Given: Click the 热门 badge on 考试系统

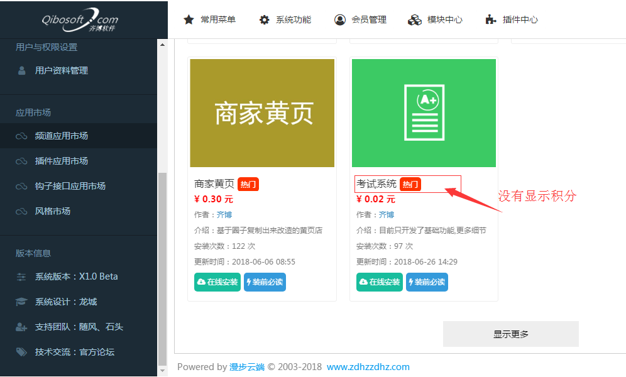Looking at the screenshot, I should [410, 184].
